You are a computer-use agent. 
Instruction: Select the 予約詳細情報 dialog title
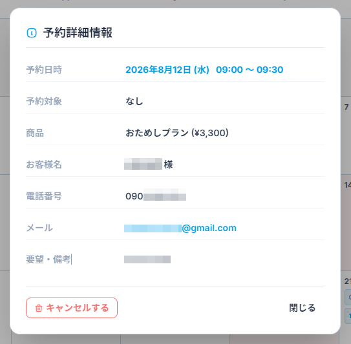click(x=78, y=33)
